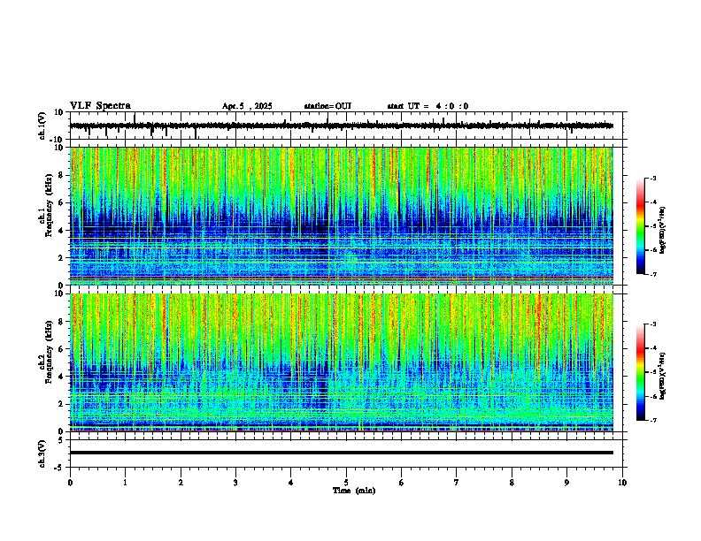Click the "4" tick on the Time axis
The height and width of the screenshot is (541, 701).
291,483
